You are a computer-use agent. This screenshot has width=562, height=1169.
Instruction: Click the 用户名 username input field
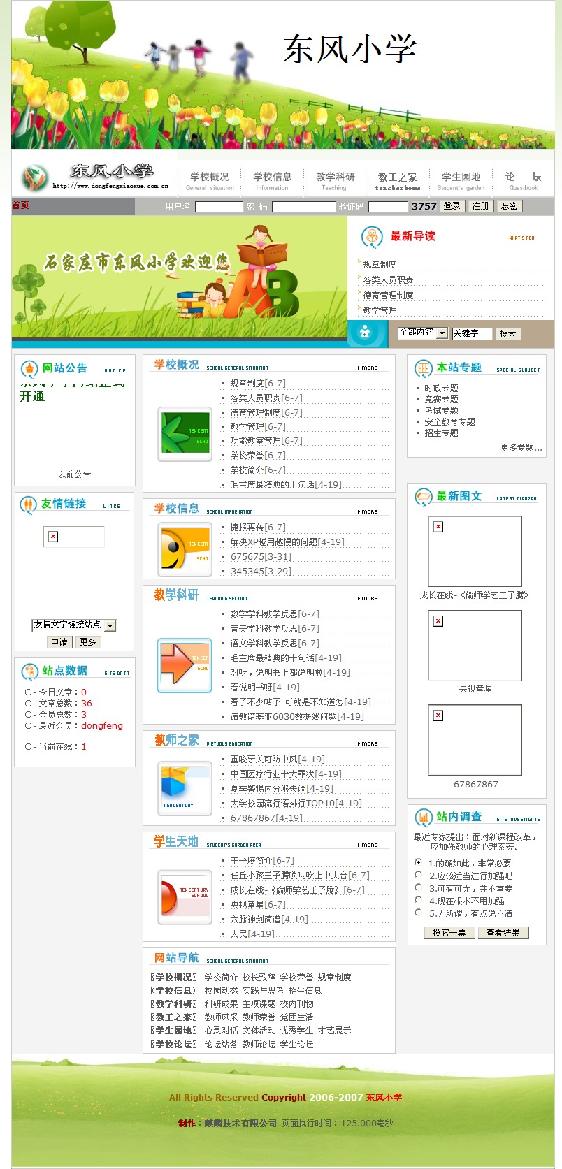[x=219, y=207]
